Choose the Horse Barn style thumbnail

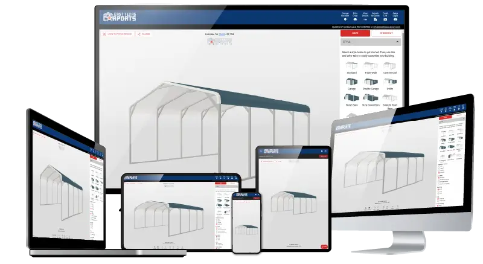click(351, 97)
